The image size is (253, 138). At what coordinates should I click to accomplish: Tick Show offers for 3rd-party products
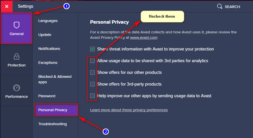pyautogui.click(x=92, y=84)
